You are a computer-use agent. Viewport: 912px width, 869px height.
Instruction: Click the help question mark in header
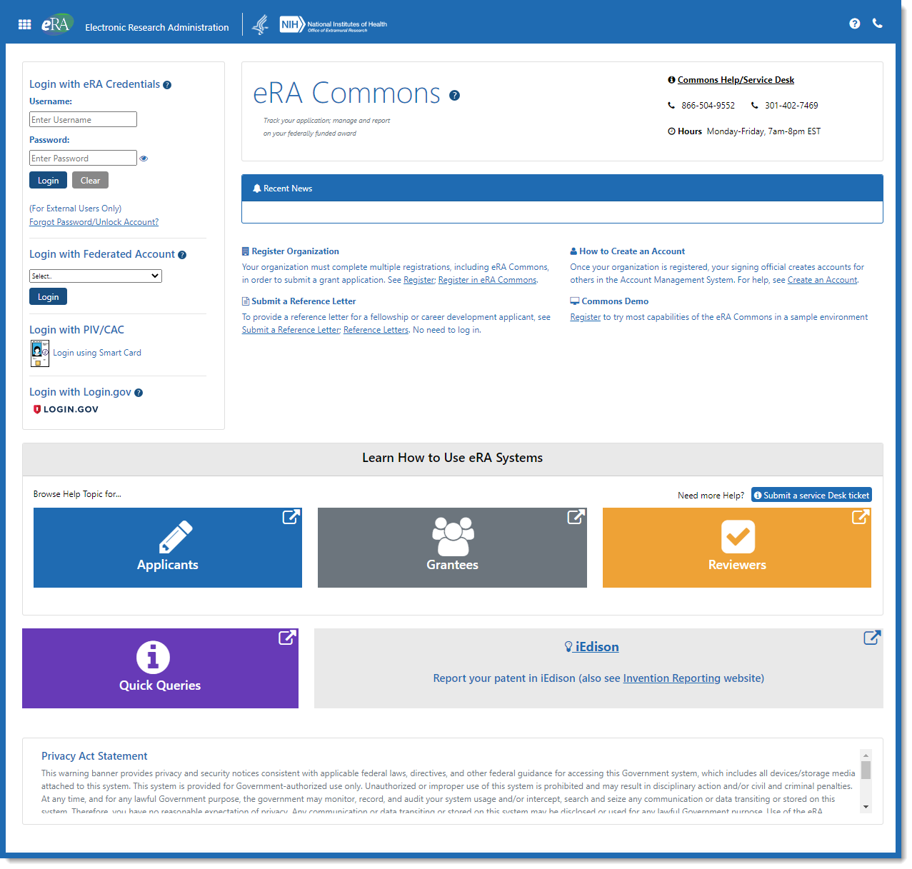854,24
